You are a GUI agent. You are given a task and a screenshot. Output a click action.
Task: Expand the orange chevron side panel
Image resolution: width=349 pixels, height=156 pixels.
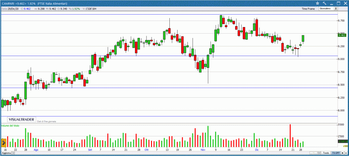coord(3,143)
